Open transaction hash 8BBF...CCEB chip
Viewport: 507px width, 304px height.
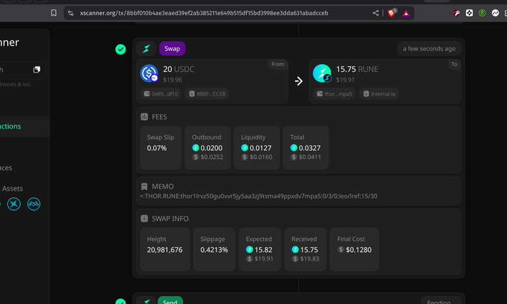[x=207, y=94]
